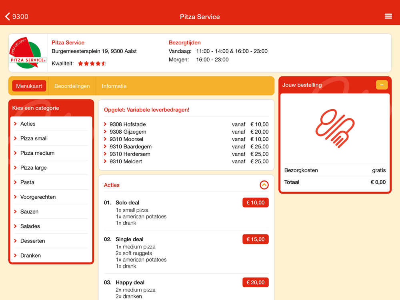The height and width of the screenshot is (300, 400).
Task: Open the Dranken category
Action: pyautogui.click(x=51, y=255)
